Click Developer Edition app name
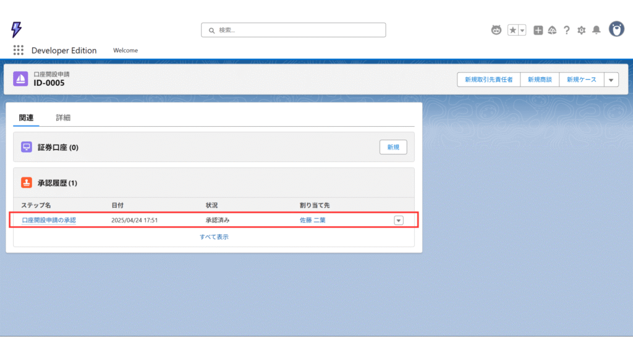Image resolution: width=633 pixels, height=356 pixels. [64, 51]
